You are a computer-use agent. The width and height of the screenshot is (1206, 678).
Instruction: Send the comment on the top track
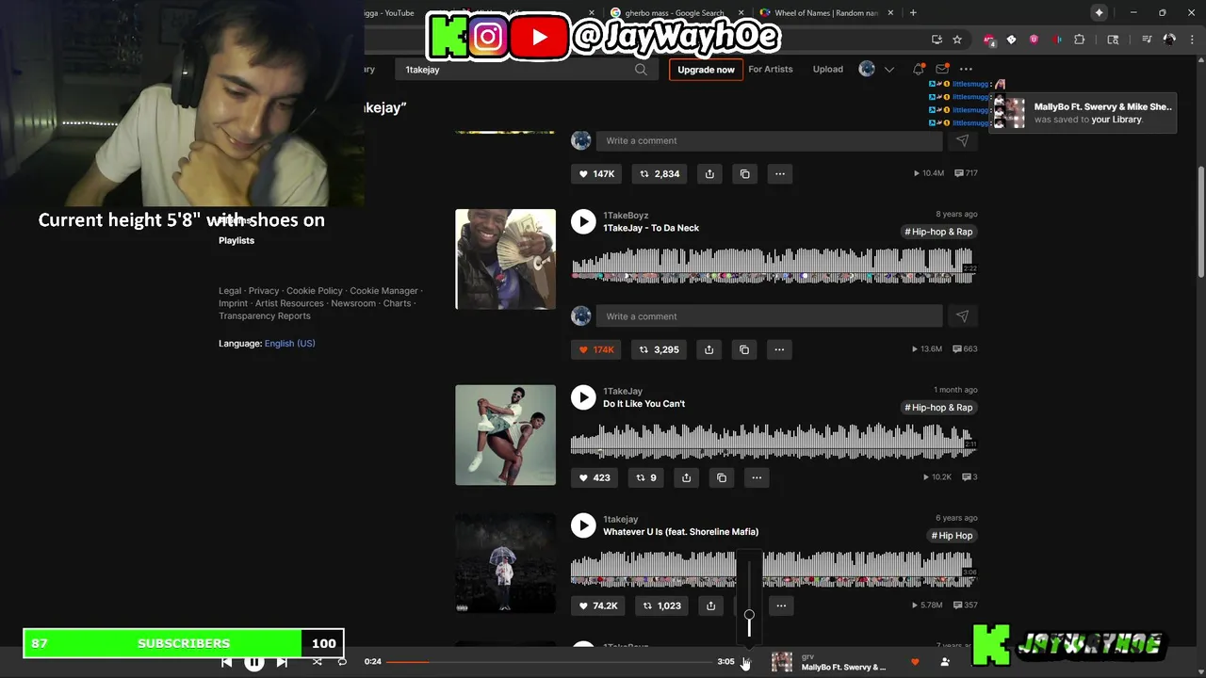[962, 140]
